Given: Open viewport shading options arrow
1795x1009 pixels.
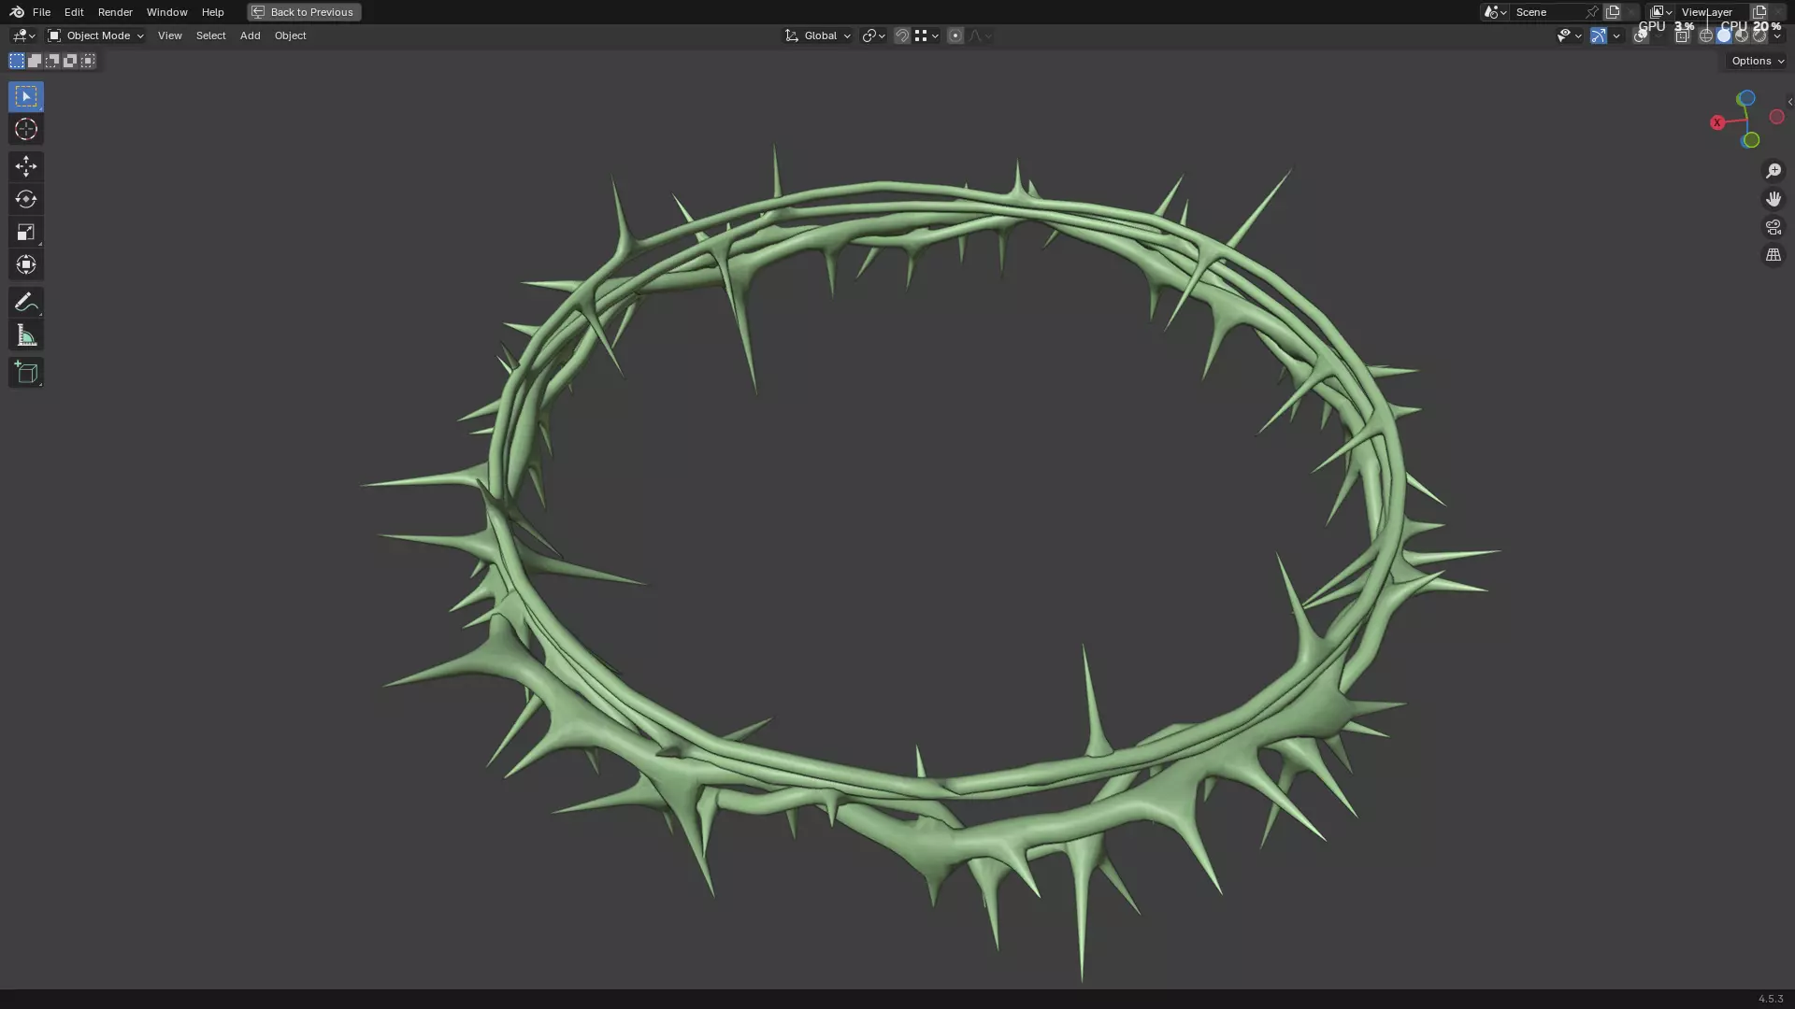Looking at the screenshot, I should coord(1777,36).
